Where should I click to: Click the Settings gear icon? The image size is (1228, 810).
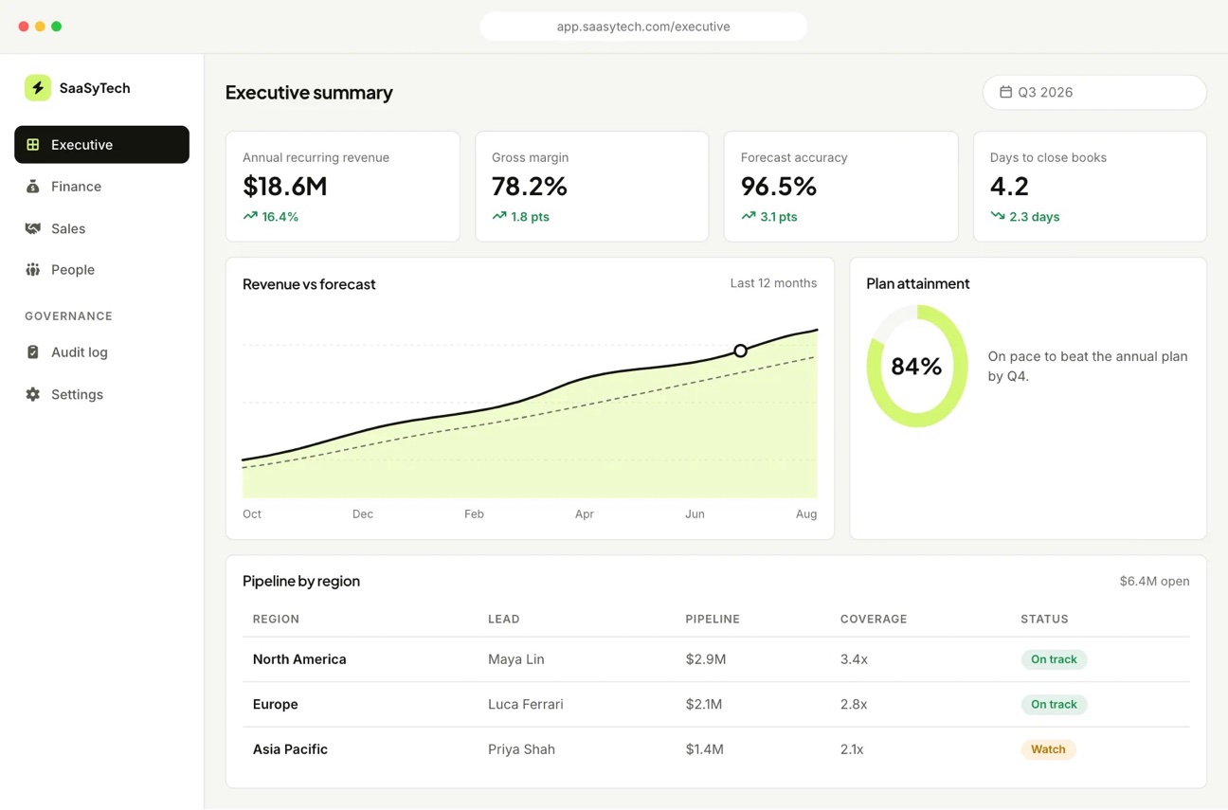[x=33, y=394]
